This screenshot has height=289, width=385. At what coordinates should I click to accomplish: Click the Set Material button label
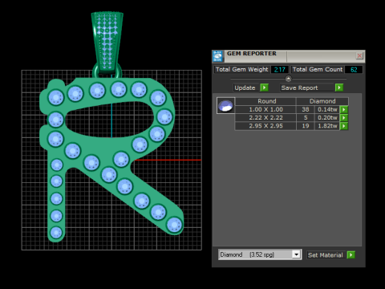coord(326,255)
